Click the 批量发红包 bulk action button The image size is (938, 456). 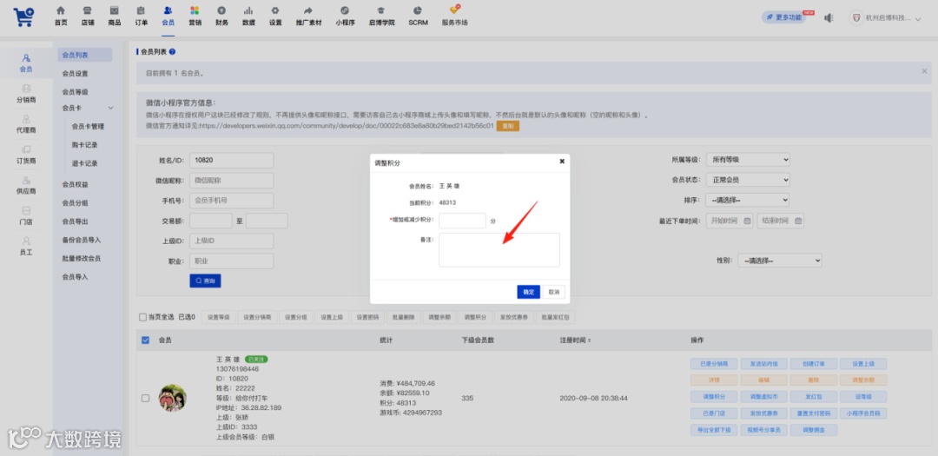[x=556, y=317]
